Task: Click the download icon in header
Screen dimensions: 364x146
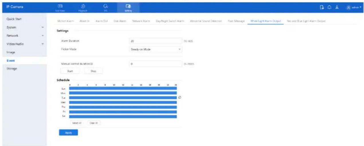Action: click(337, 8)
